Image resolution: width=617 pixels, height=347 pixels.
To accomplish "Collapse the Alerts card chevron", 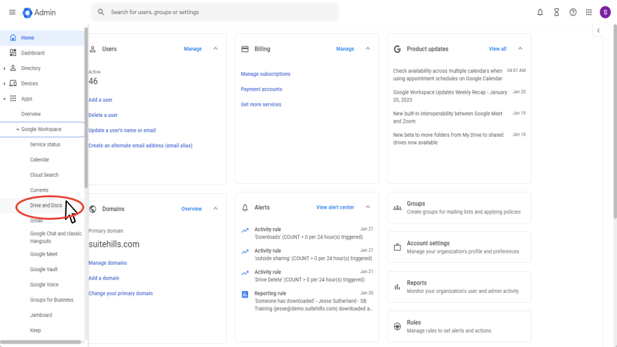I will click(368, 207).
